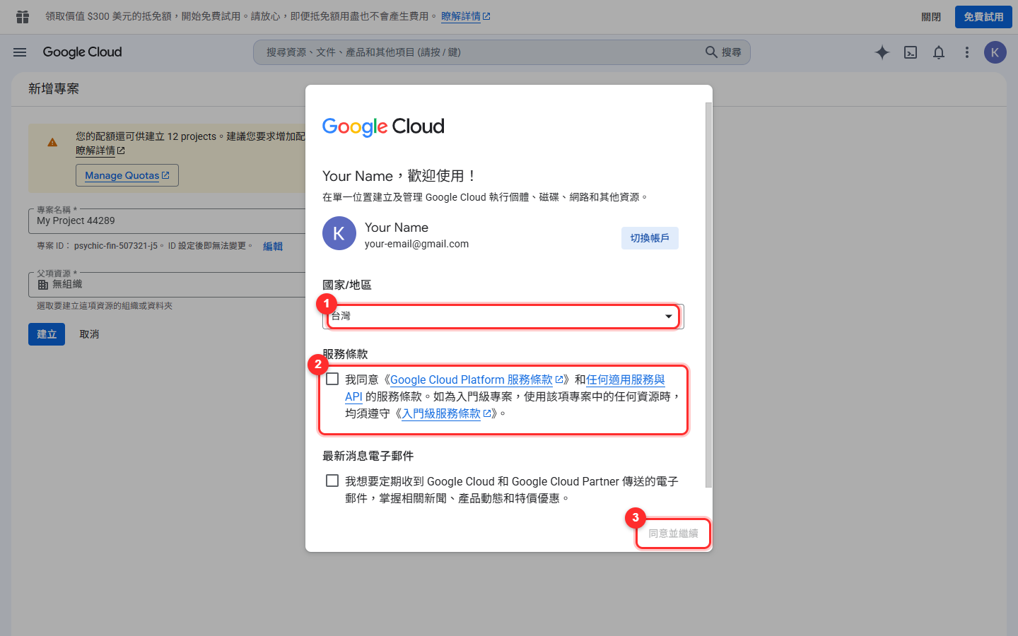Click the search magnifier button
The height and width of the screenshot is (636, 1018).
[x=723, y=52]
